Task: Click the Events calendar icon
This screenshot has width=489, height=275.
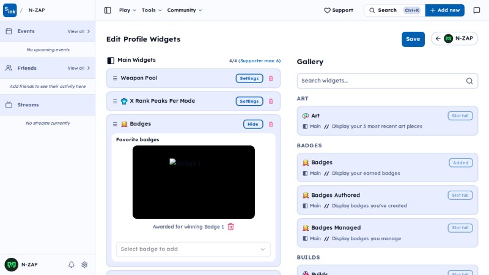Action: pyautogui.click(x=9, y=31)
